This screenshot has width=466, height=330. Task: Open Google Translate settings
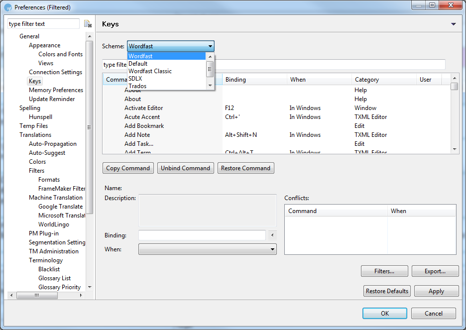[60, 207]
